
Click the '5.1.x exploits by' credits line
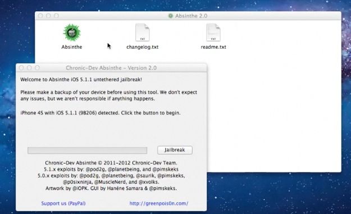coord(111,169)
